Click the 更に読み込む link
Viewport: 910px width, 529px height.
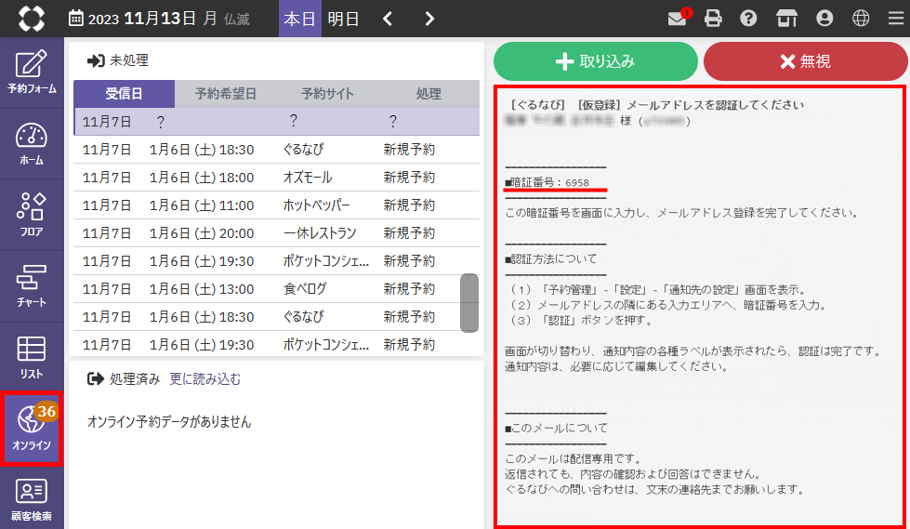tap(204, 378)
